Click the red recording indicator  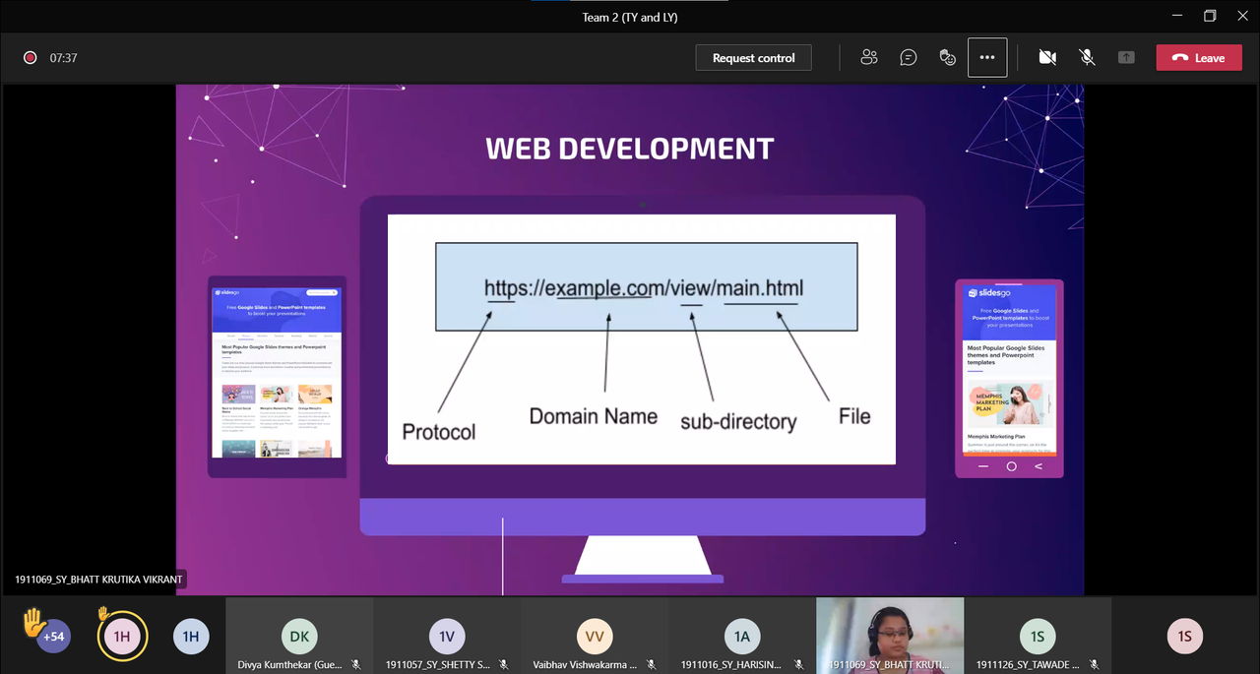tap(31, 58)
